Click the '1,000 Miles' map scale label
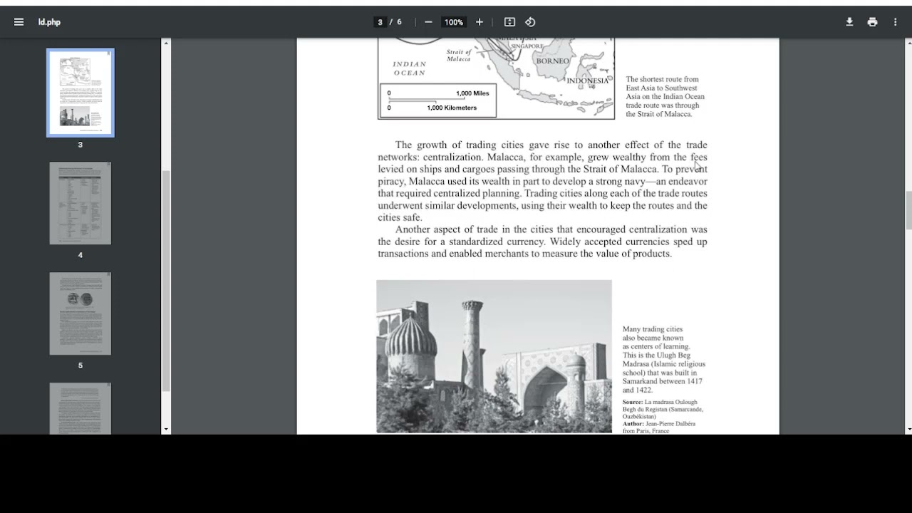The image size is (912, 513). (472, 93)
